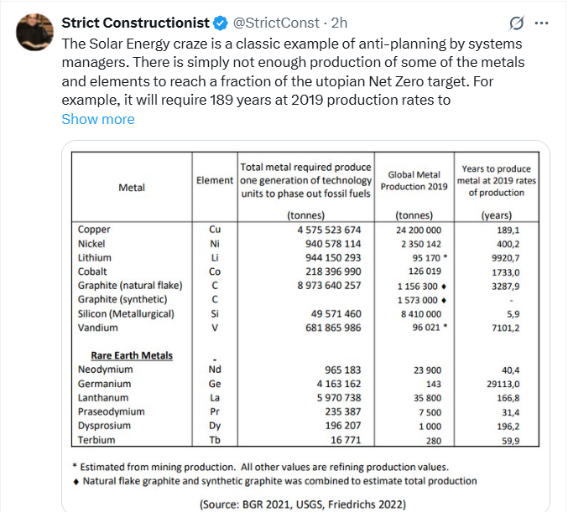Click the Terbium row in the table

96,440
